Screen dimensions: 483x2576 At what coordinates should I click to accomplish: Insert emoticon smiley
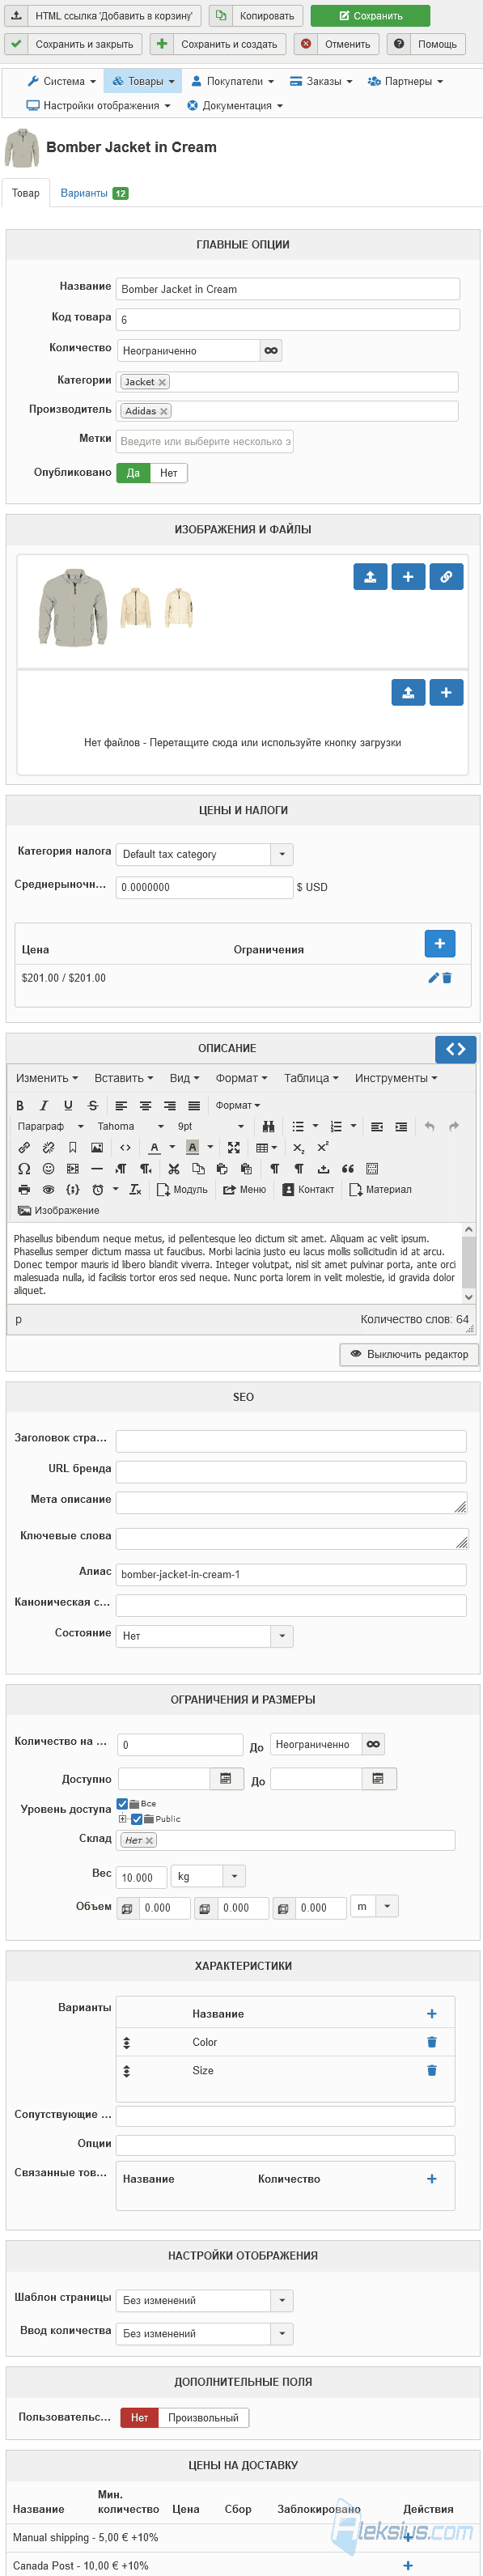pyautogui.click(x=48, y=1168)
